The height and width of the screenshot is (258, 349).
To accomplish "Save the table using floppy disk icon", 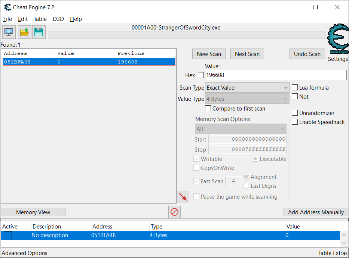I will point(39,32).
